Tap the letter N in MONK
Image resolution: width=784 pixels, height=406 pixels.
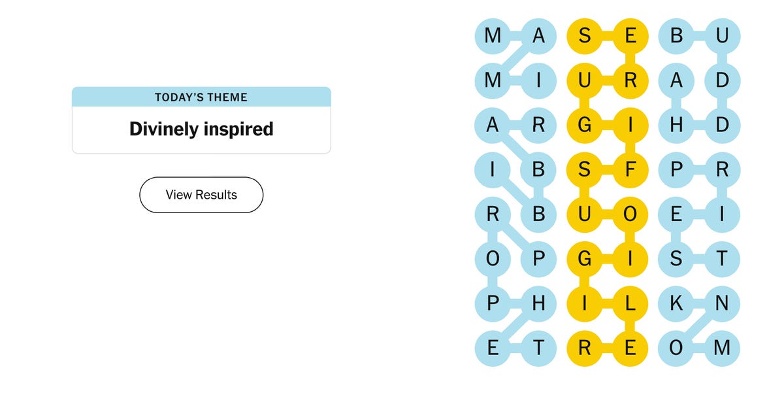pyautogui.click(x=722, y=303)
